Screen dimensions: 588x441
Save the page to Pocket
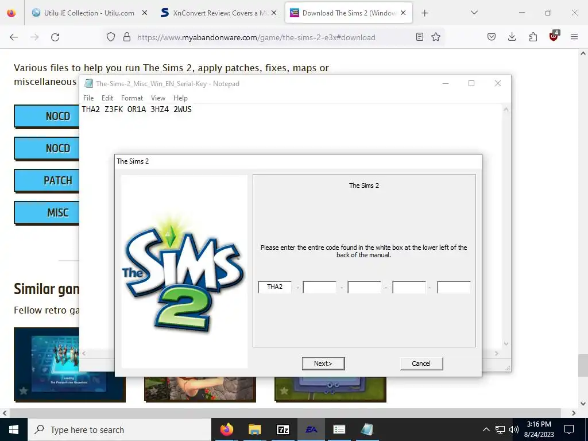pos(492,37)
